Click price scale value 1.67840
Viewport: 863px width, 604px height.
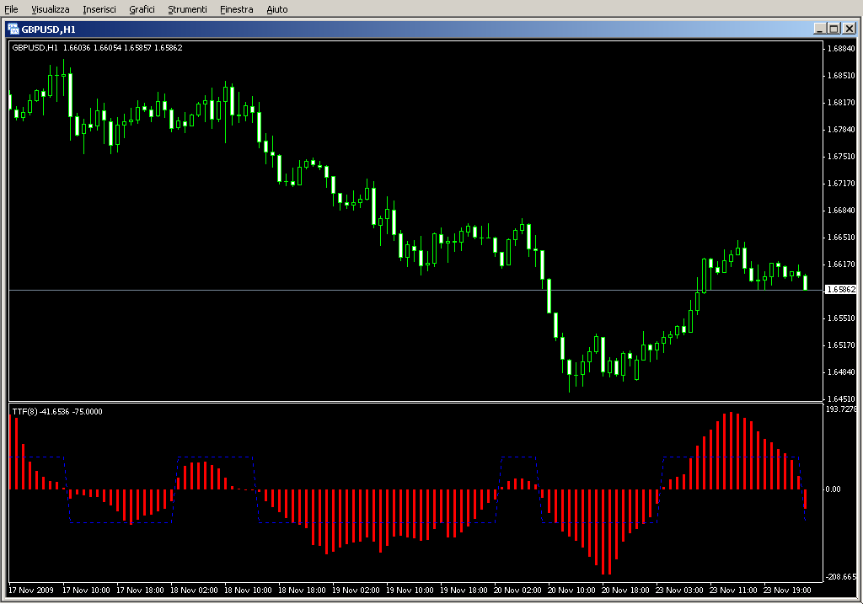[842, 129]
